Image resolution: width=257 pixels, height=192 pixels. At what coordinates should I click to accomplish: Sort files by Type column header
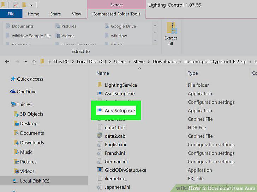click(x=193, y=73)
